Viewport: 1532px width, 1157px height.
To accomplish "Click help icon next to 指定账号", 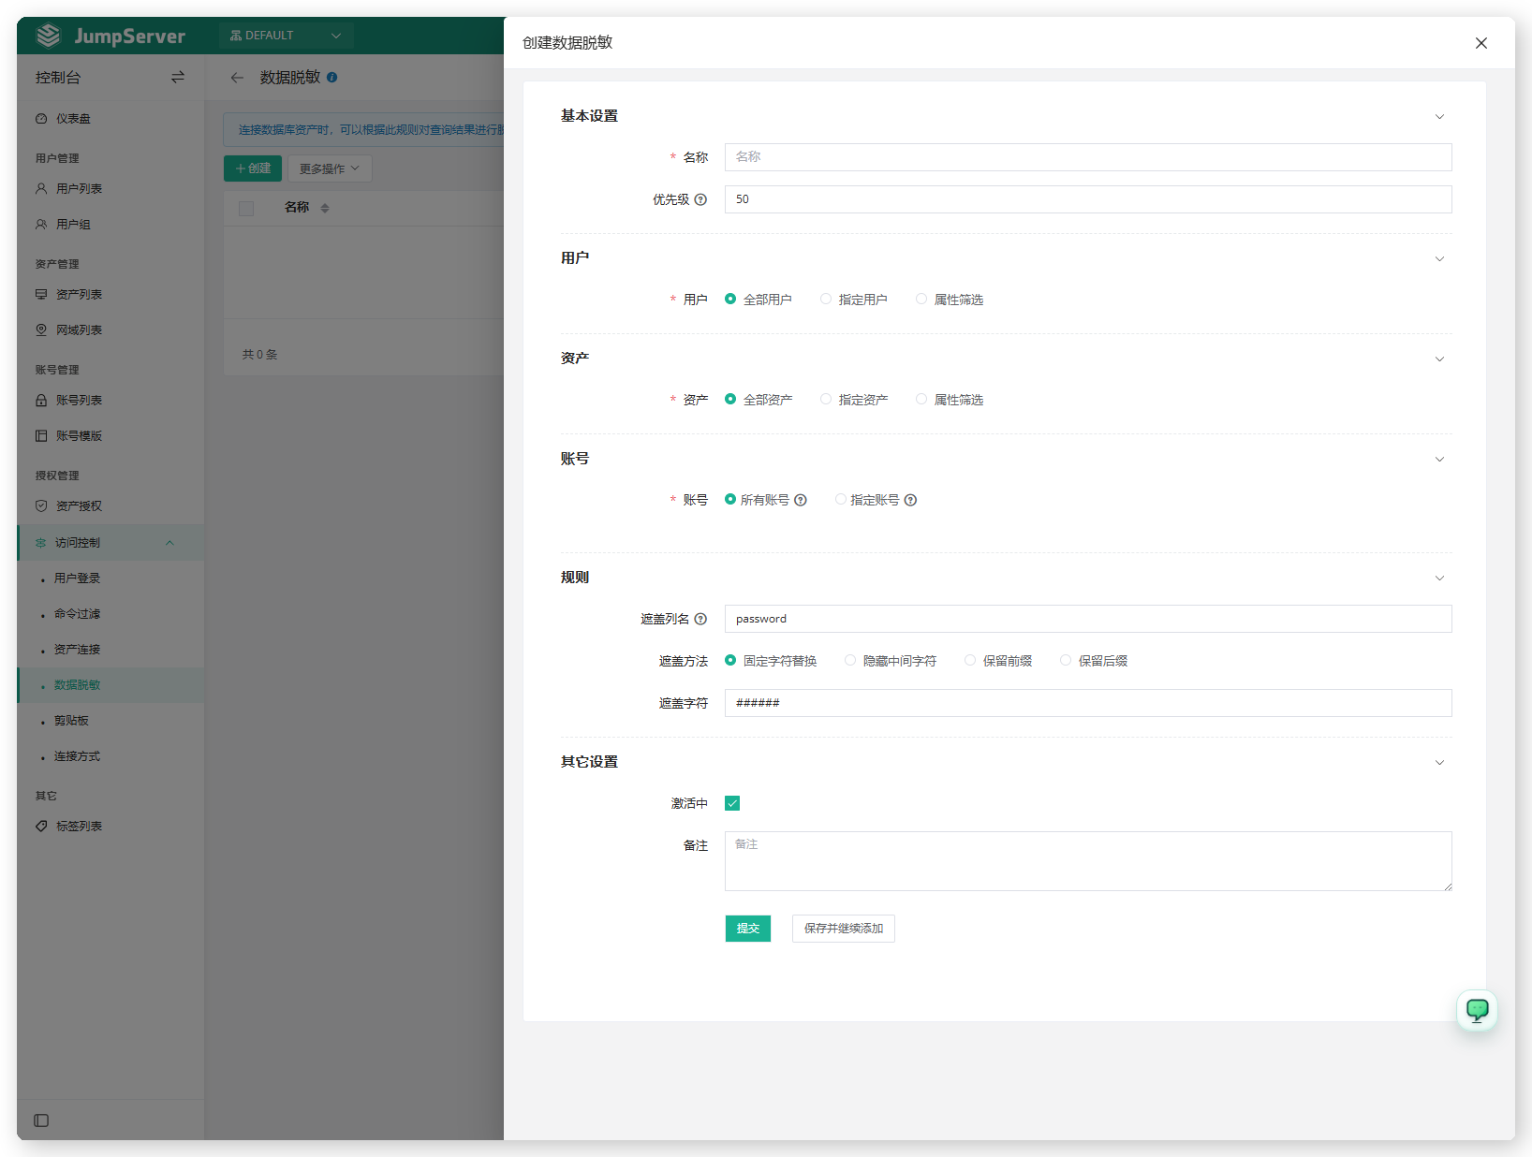I will 911,500.
